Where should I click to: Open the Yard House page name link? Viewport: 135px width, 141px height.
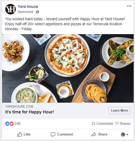coord(28,7)
